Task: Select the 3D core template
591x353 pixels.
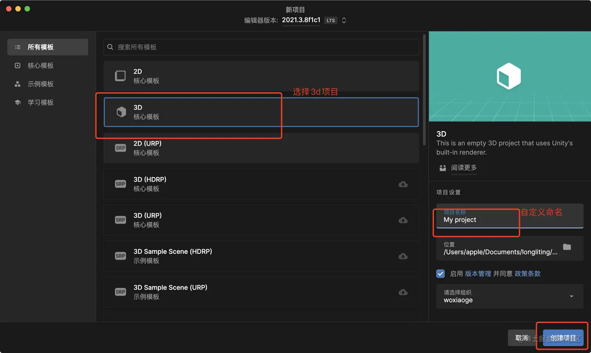Action: [x=261, y=112]
